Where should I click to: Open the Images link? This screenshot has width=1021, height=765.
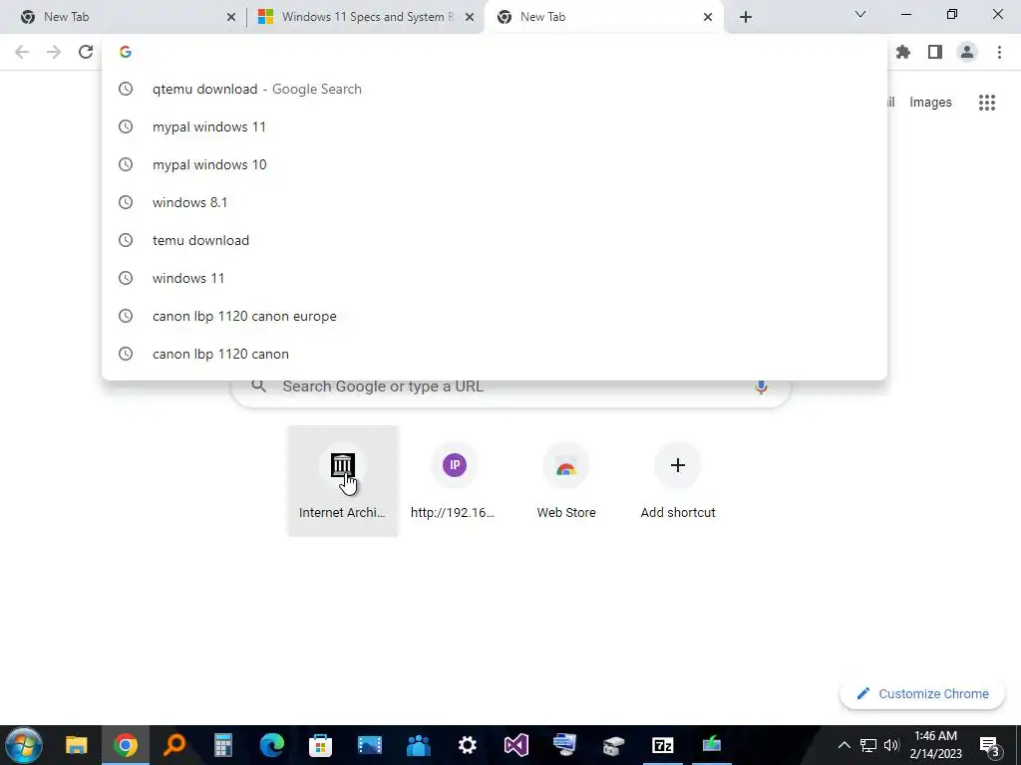pos(930,103)
